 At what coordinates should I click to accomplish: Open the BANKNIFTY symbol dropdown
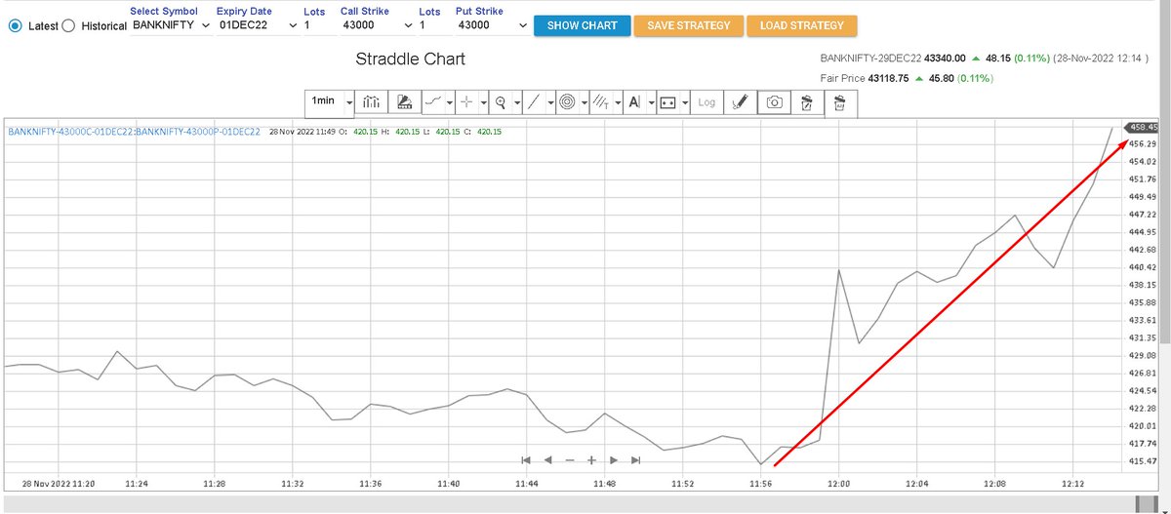coord(172,24)
